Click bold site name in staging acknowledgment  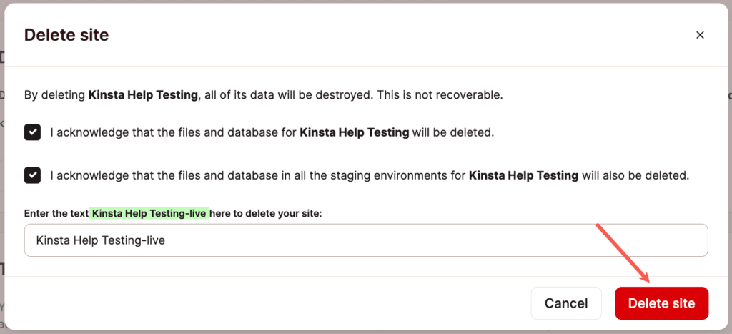[523, 175]
